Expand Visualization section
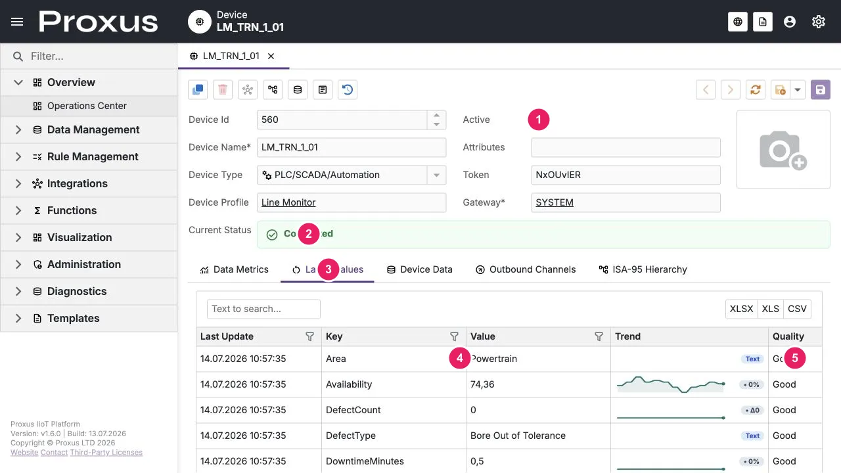Screen dimensions: 841x473 [x=18, y=238]
